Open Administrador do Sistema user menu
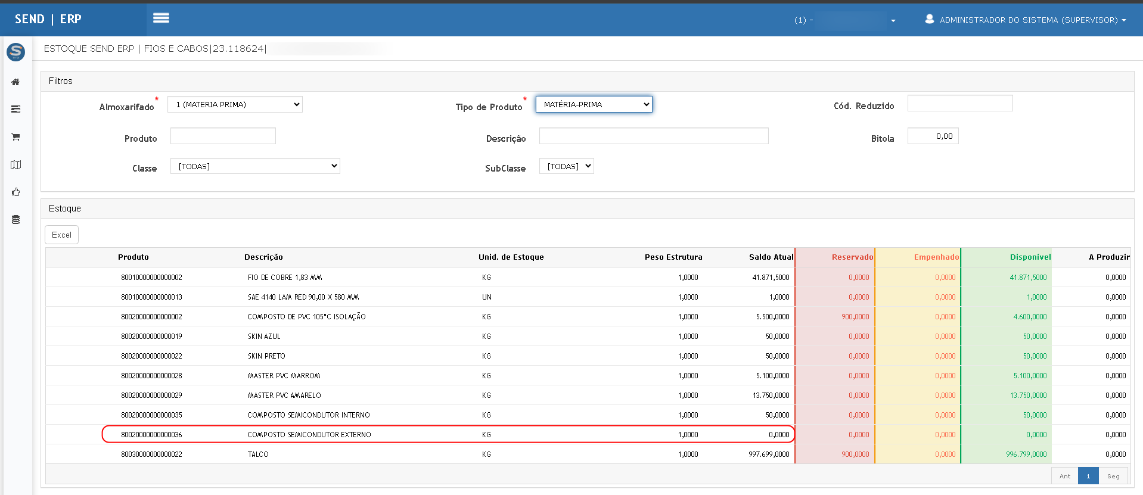 click(1026, 20)
